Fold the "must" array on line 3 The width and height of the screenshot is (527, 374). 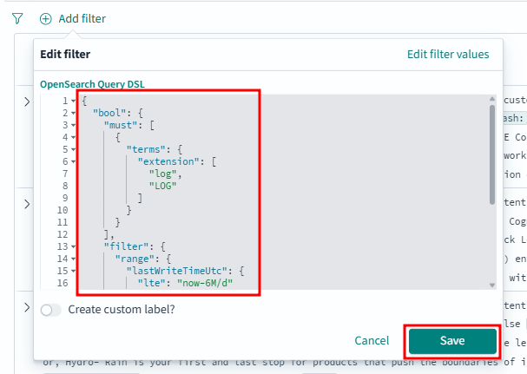click(x=73, y=125)
